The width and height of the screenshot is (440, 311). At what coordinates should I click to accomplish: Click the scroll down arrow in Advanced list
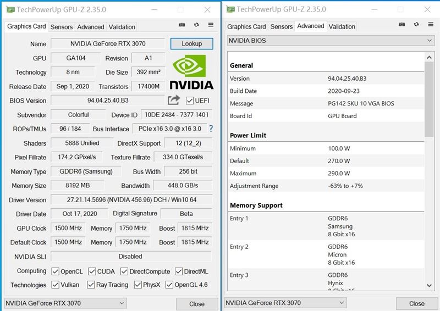429,286
